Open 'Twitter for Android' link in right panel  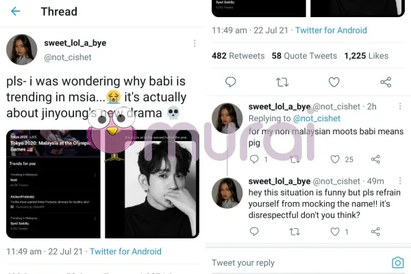tap(331, 30)
